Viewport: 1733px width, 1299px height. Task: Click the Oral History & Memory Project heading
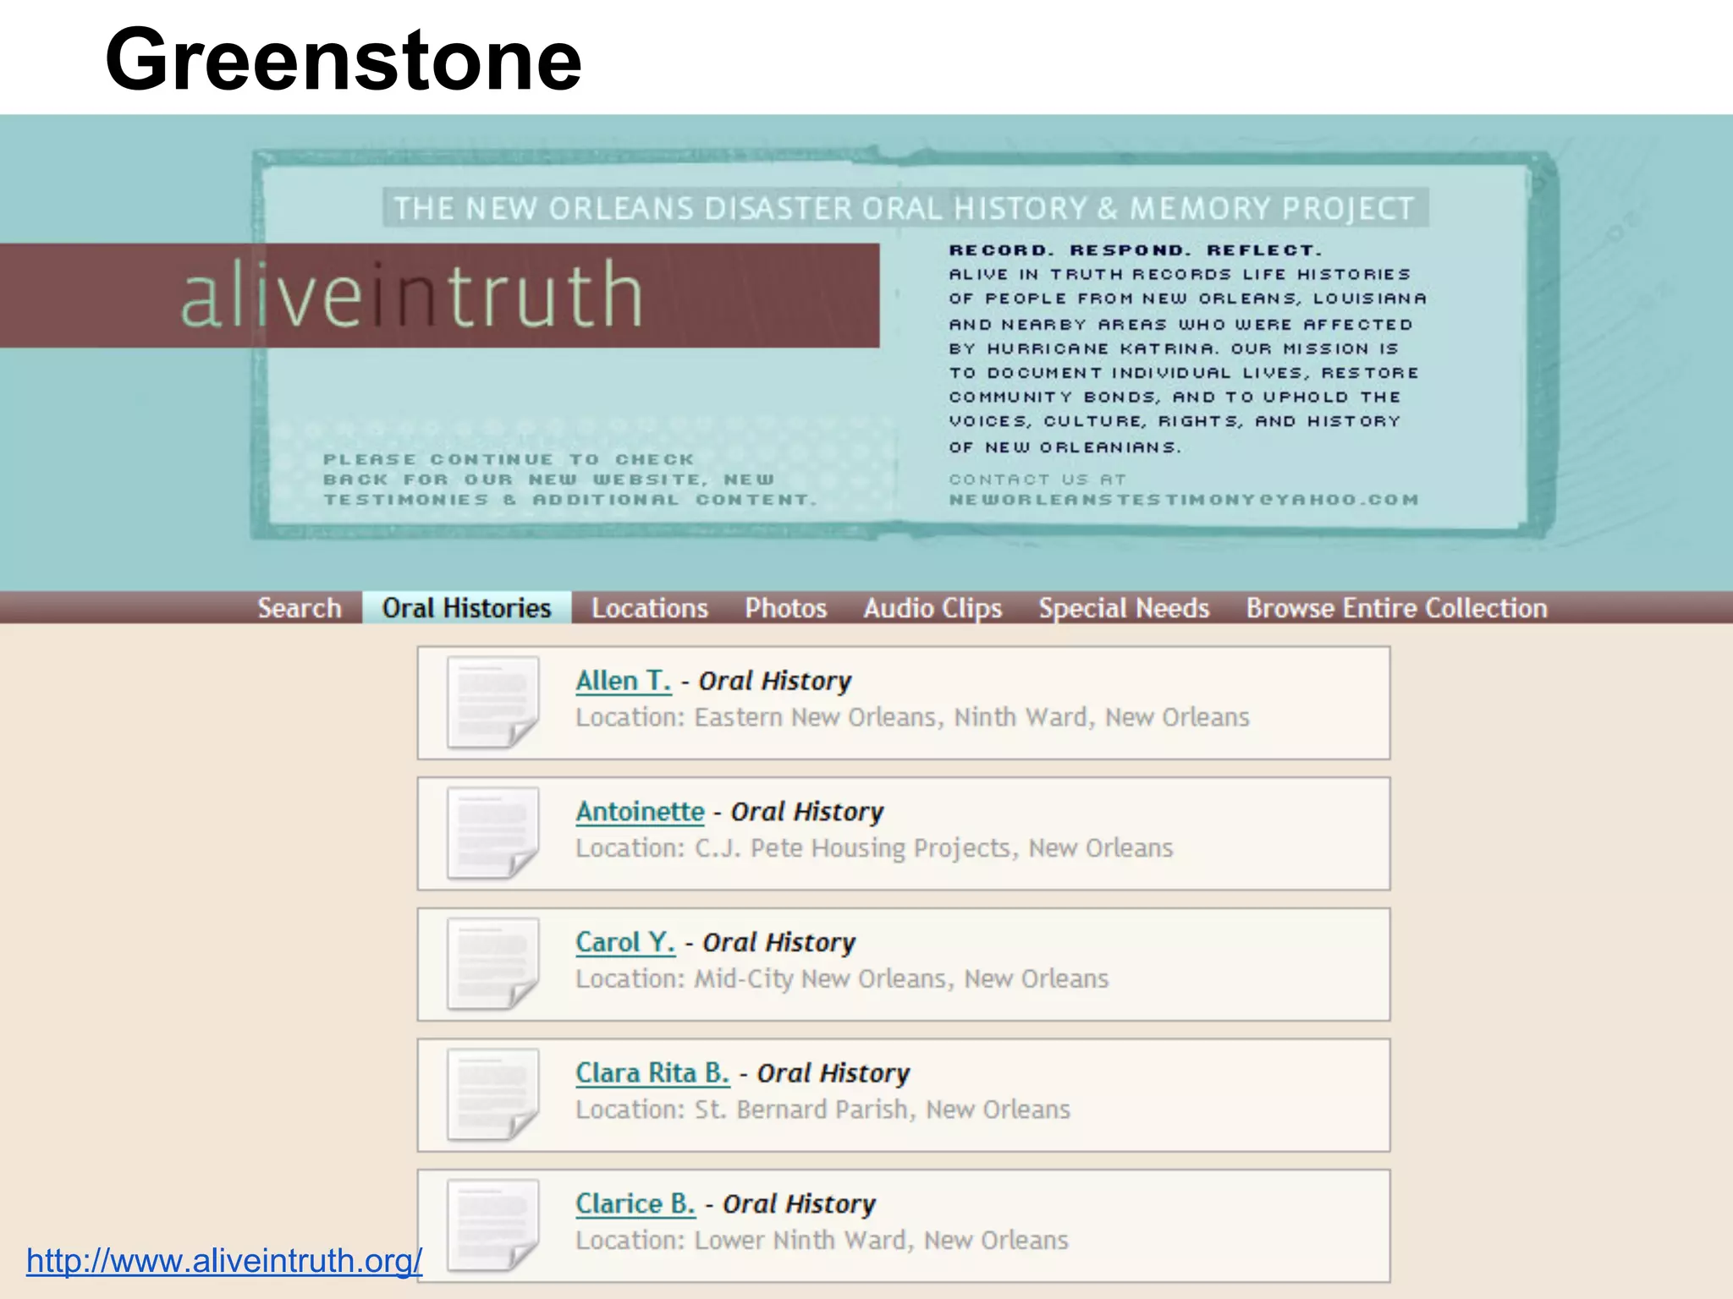(x=905, y=208)
